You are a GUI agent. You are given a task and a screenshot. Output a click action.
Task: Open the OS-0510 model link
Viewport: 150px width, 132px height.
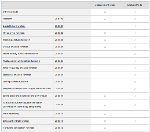[x=59, y=121]
